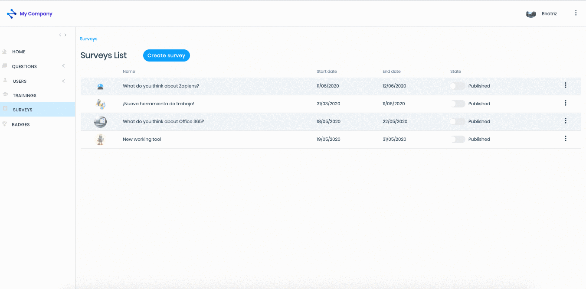Collapse the sidebar using the arrows icon
586x289 pixels.
tap(63, 35)
